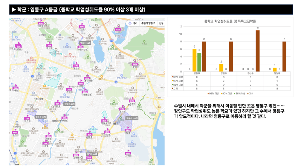Screen dimensions: 298x168
Task: Open the 이의중 83% school marker
Action: click(118, 30)
